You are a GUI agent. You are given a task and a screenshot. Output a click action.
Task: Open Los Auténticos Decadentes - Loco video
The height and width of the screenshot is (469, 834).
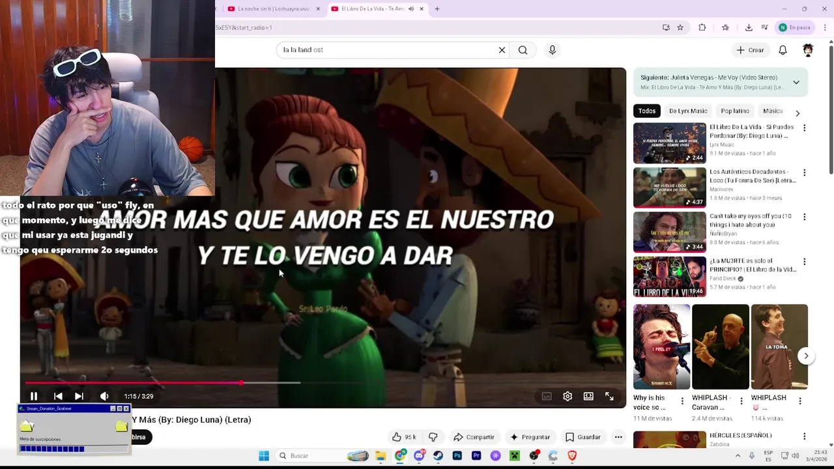[x=669, y=188]
